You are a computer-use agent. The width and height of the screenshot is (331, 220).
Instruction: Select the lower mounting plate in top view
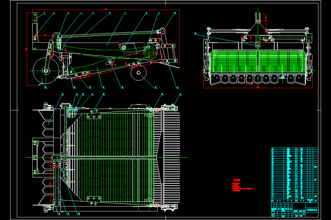tap(94, 199)
